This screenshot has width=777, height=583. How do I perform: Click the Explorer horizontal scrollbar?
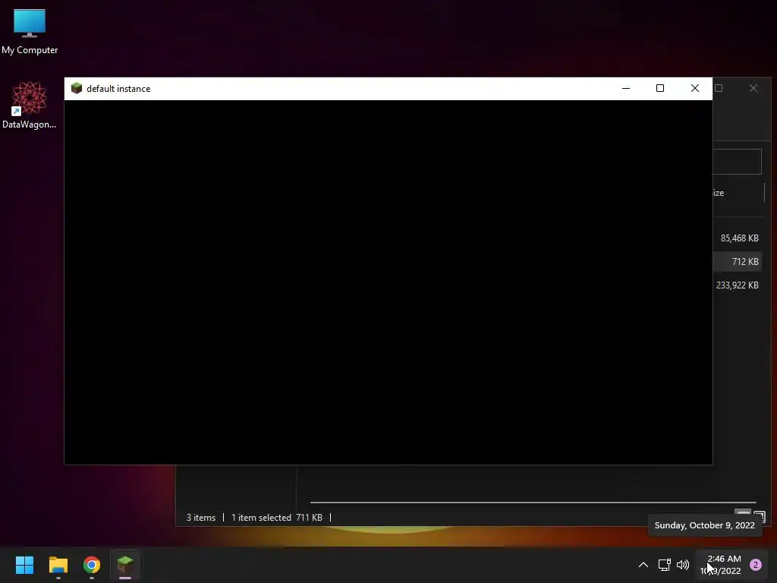[533, 503]
